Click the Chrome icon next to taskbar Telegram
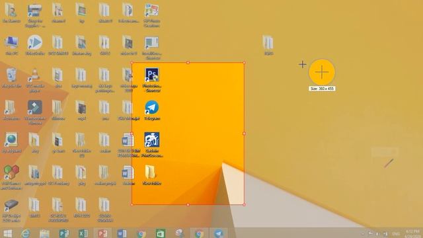Image resolution: width=423 pixels, height=238 pixels. (199, 233)
